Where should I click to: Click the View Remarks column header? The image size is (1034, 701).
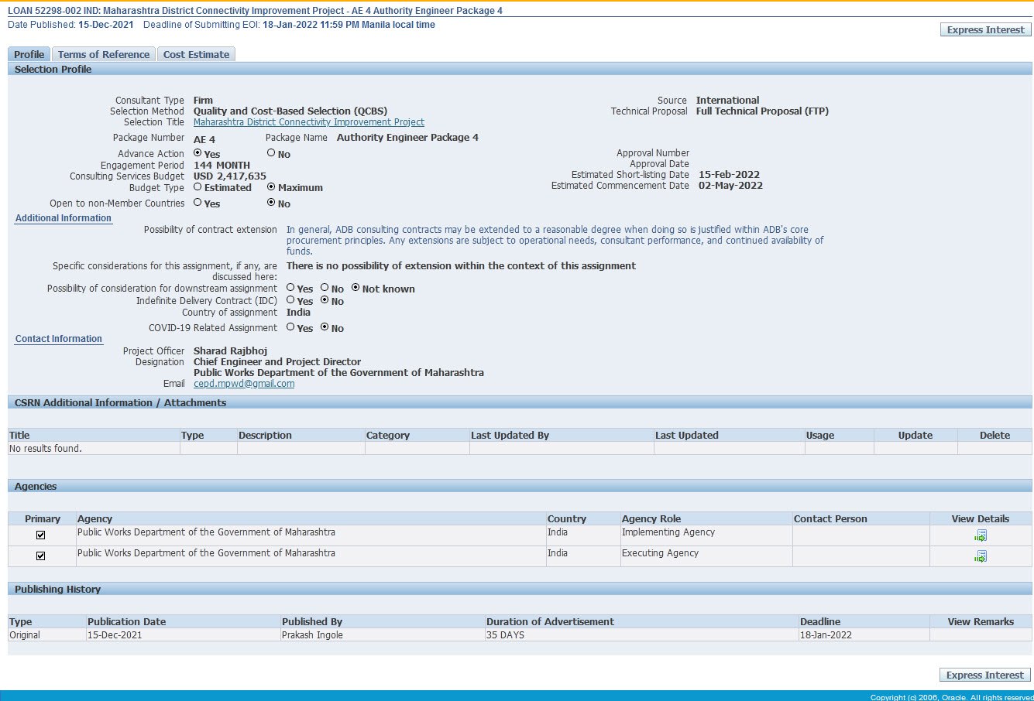(x=981, y=622)
